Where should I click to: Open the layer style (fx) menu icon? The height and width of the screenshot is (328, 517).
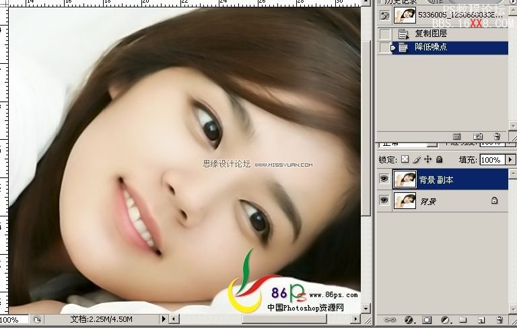click(409, 319)
